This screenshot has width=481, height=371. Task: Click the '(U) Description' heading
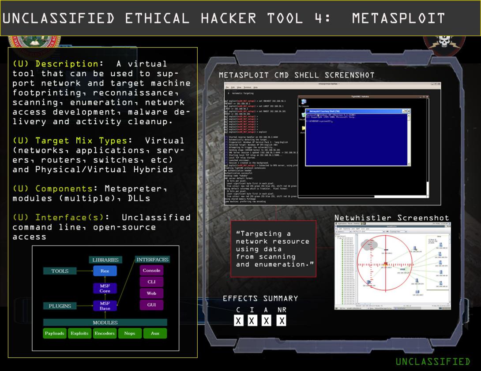[x=56, y=64]
